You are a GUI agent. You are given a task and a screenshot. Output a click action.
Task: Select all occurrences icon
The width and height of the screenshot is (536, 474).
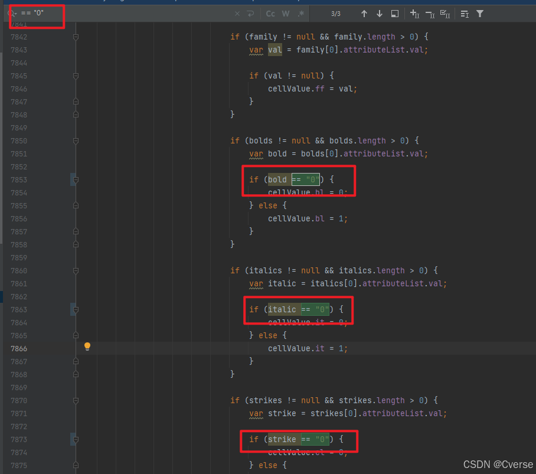pyautogui.click(x=445, y=14)
